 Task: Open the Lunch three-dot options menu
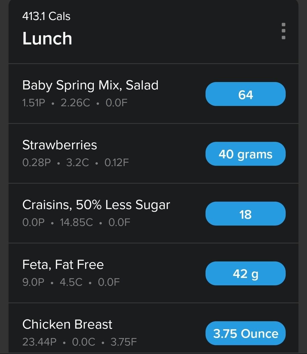tap(283, 31)
